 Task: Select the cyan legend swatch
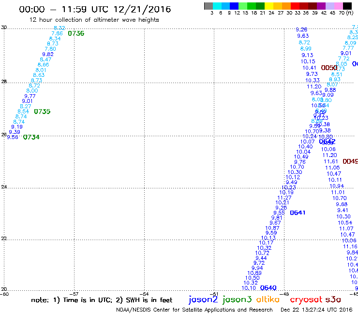(217, 6)
